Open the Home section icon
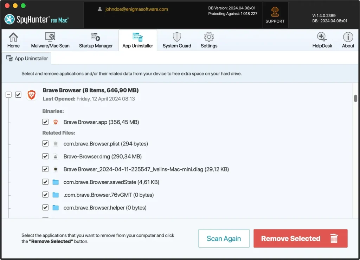 tap(13, 37)
